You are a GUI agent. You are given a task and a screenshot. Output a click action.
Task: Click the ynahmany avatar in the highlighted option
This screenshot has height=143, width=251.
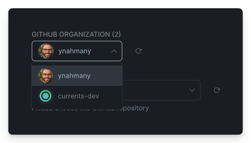[x=46, y=76]
